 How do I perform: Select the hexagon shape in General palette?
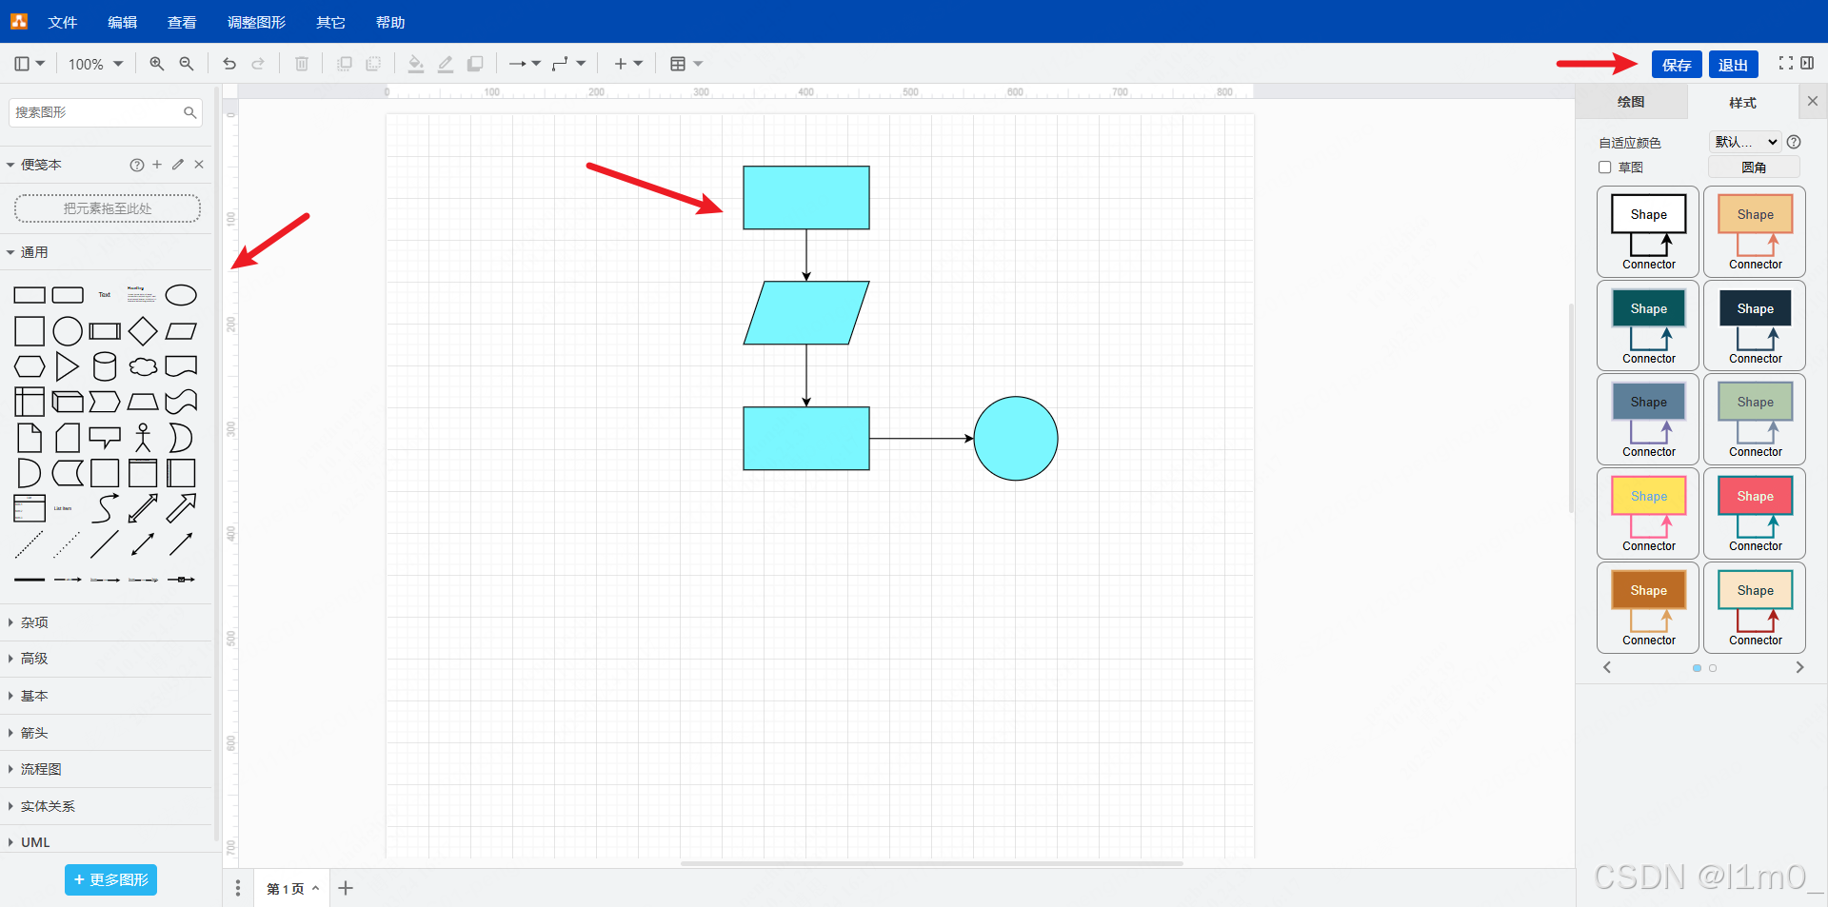30,366
